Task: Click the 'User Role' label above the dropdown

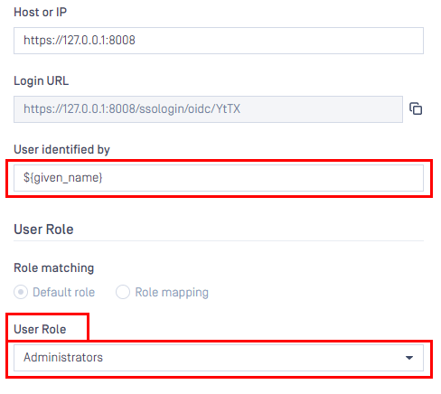Action: 40,329
